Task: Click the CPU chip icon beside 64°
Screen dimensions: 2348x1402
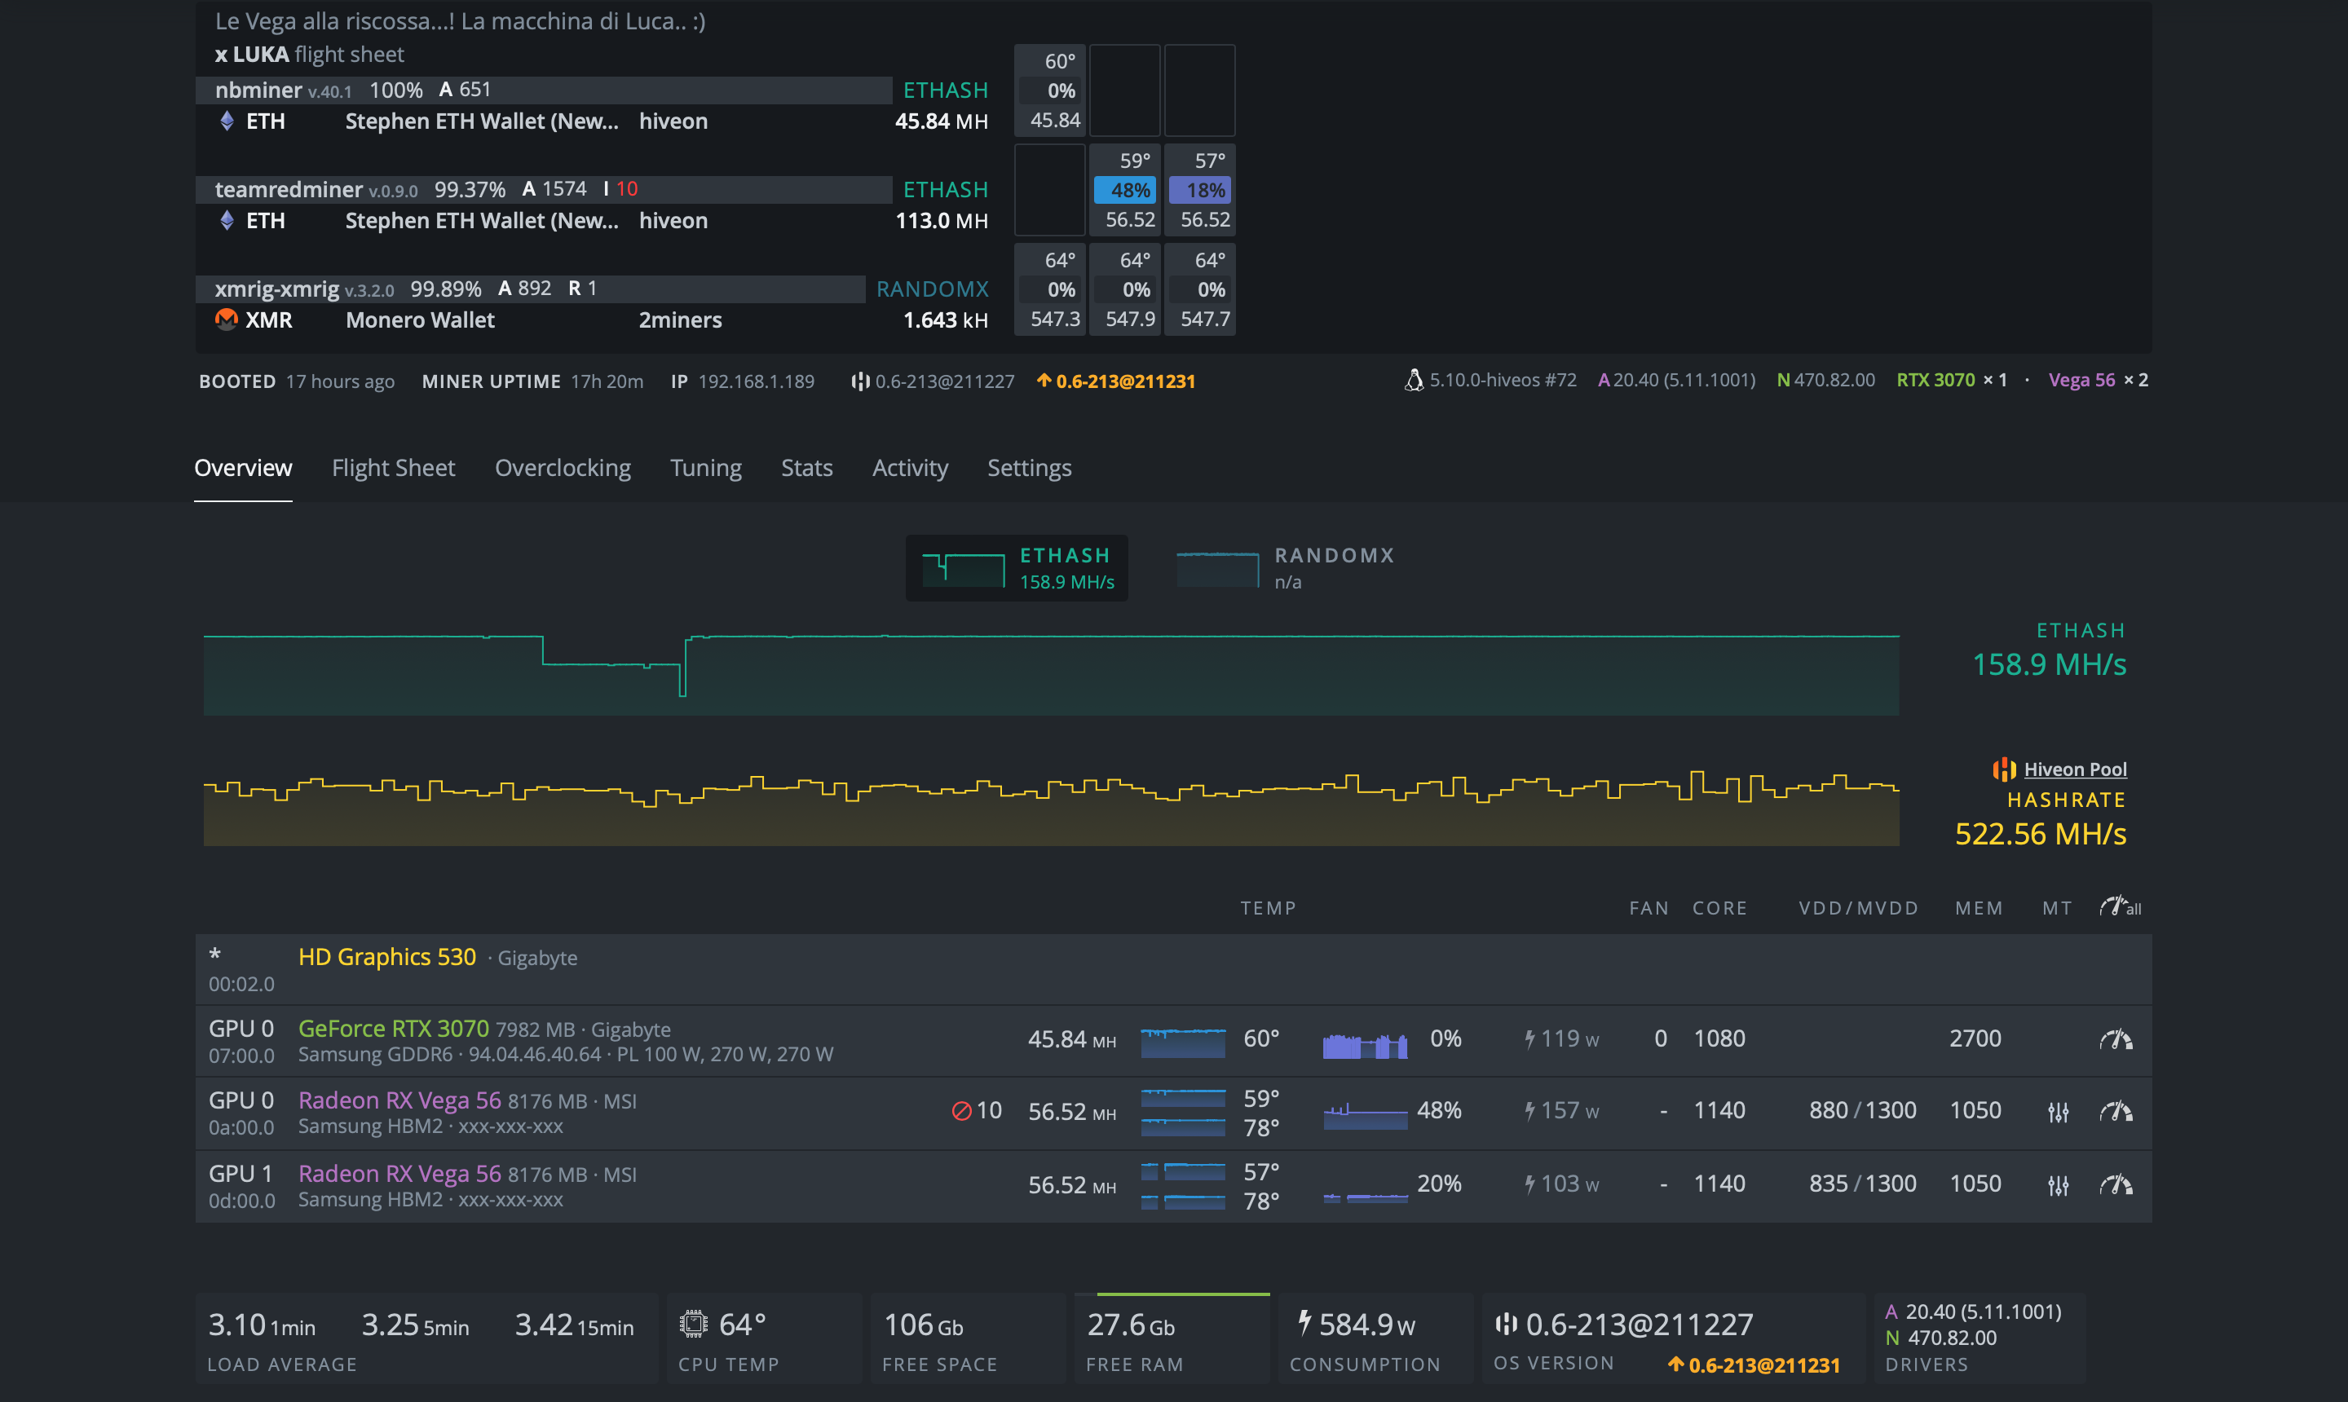Action: (x=694, y=1324)
